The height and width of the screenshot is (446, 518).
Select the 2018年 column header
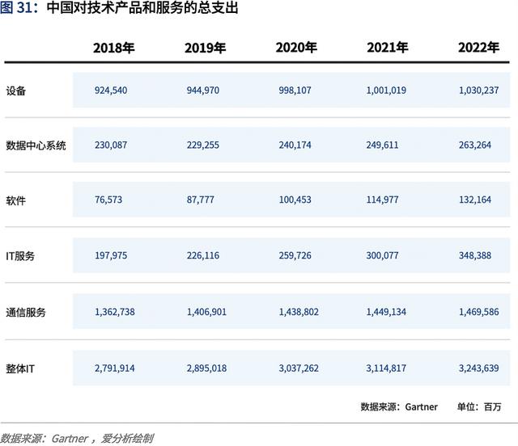113,48
